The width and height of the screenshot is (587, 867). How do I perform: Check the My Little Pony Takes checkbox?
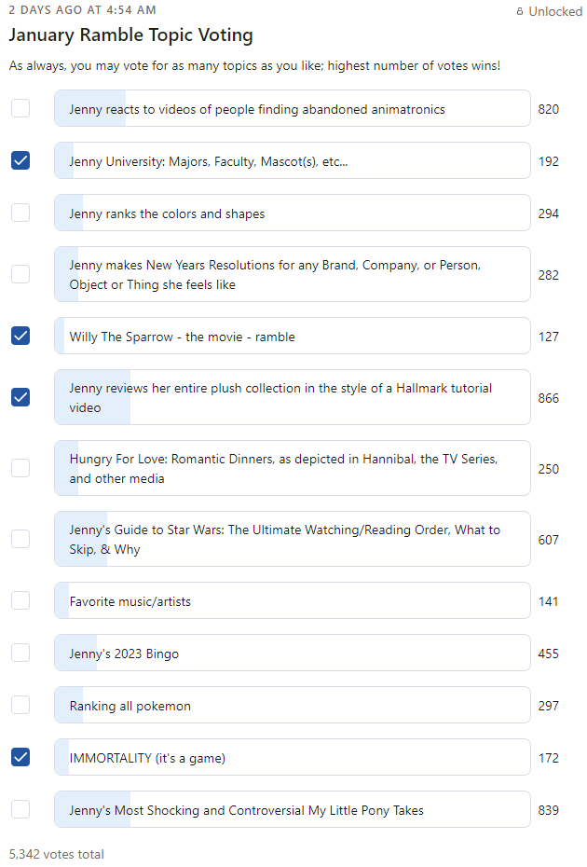[20, 809]
